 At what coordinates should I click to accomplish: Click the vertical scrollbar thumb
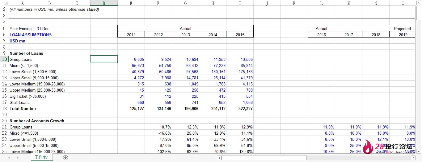[x=419, y=13]
